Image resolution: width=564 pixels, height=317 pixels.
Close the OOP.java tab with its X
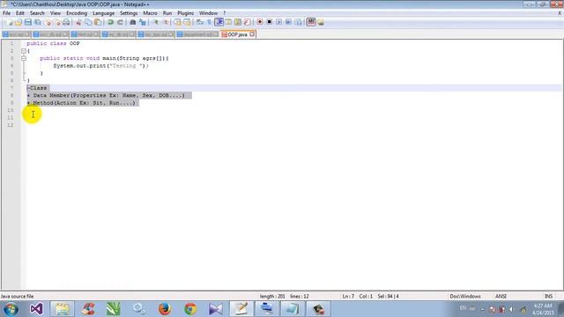click(x=252, y=34)
